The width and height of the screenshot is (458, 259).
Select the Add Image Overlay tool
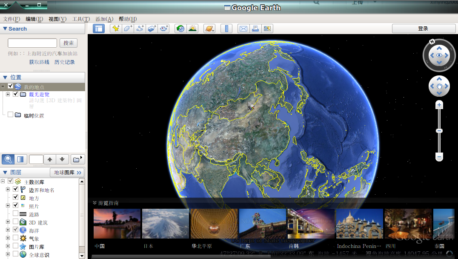tap(152, 29)
